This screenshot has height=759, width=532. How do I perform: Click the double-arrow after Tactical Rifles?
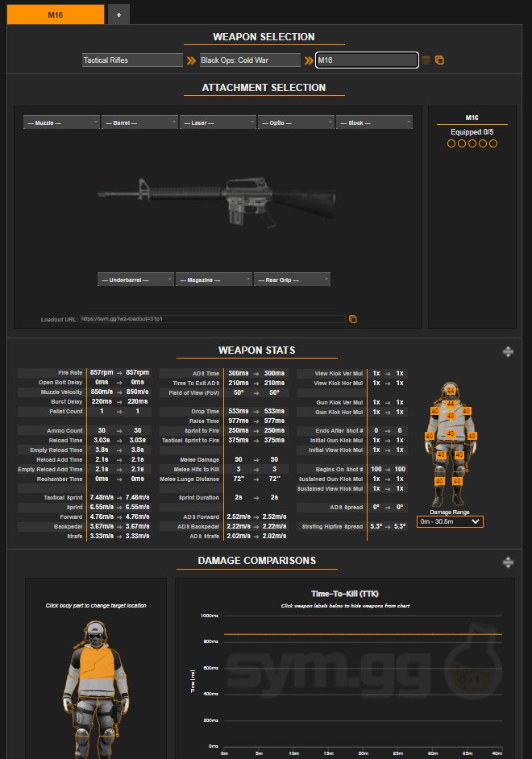tap(191, 60)
